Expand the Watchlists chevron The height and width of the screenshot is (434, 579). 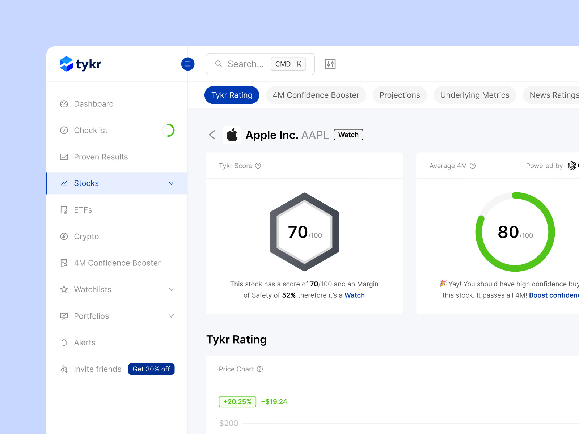click(x=172, y=289)
